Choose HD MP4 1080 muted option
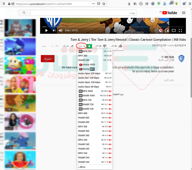192x170 pixels. tap(95, 91)
